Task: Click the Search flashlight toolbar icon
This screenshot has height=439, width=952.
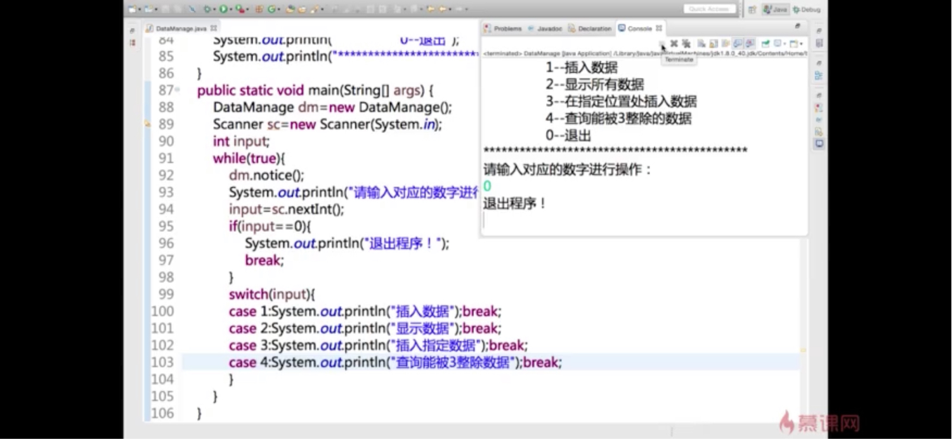Action: (x=314, y=10)
